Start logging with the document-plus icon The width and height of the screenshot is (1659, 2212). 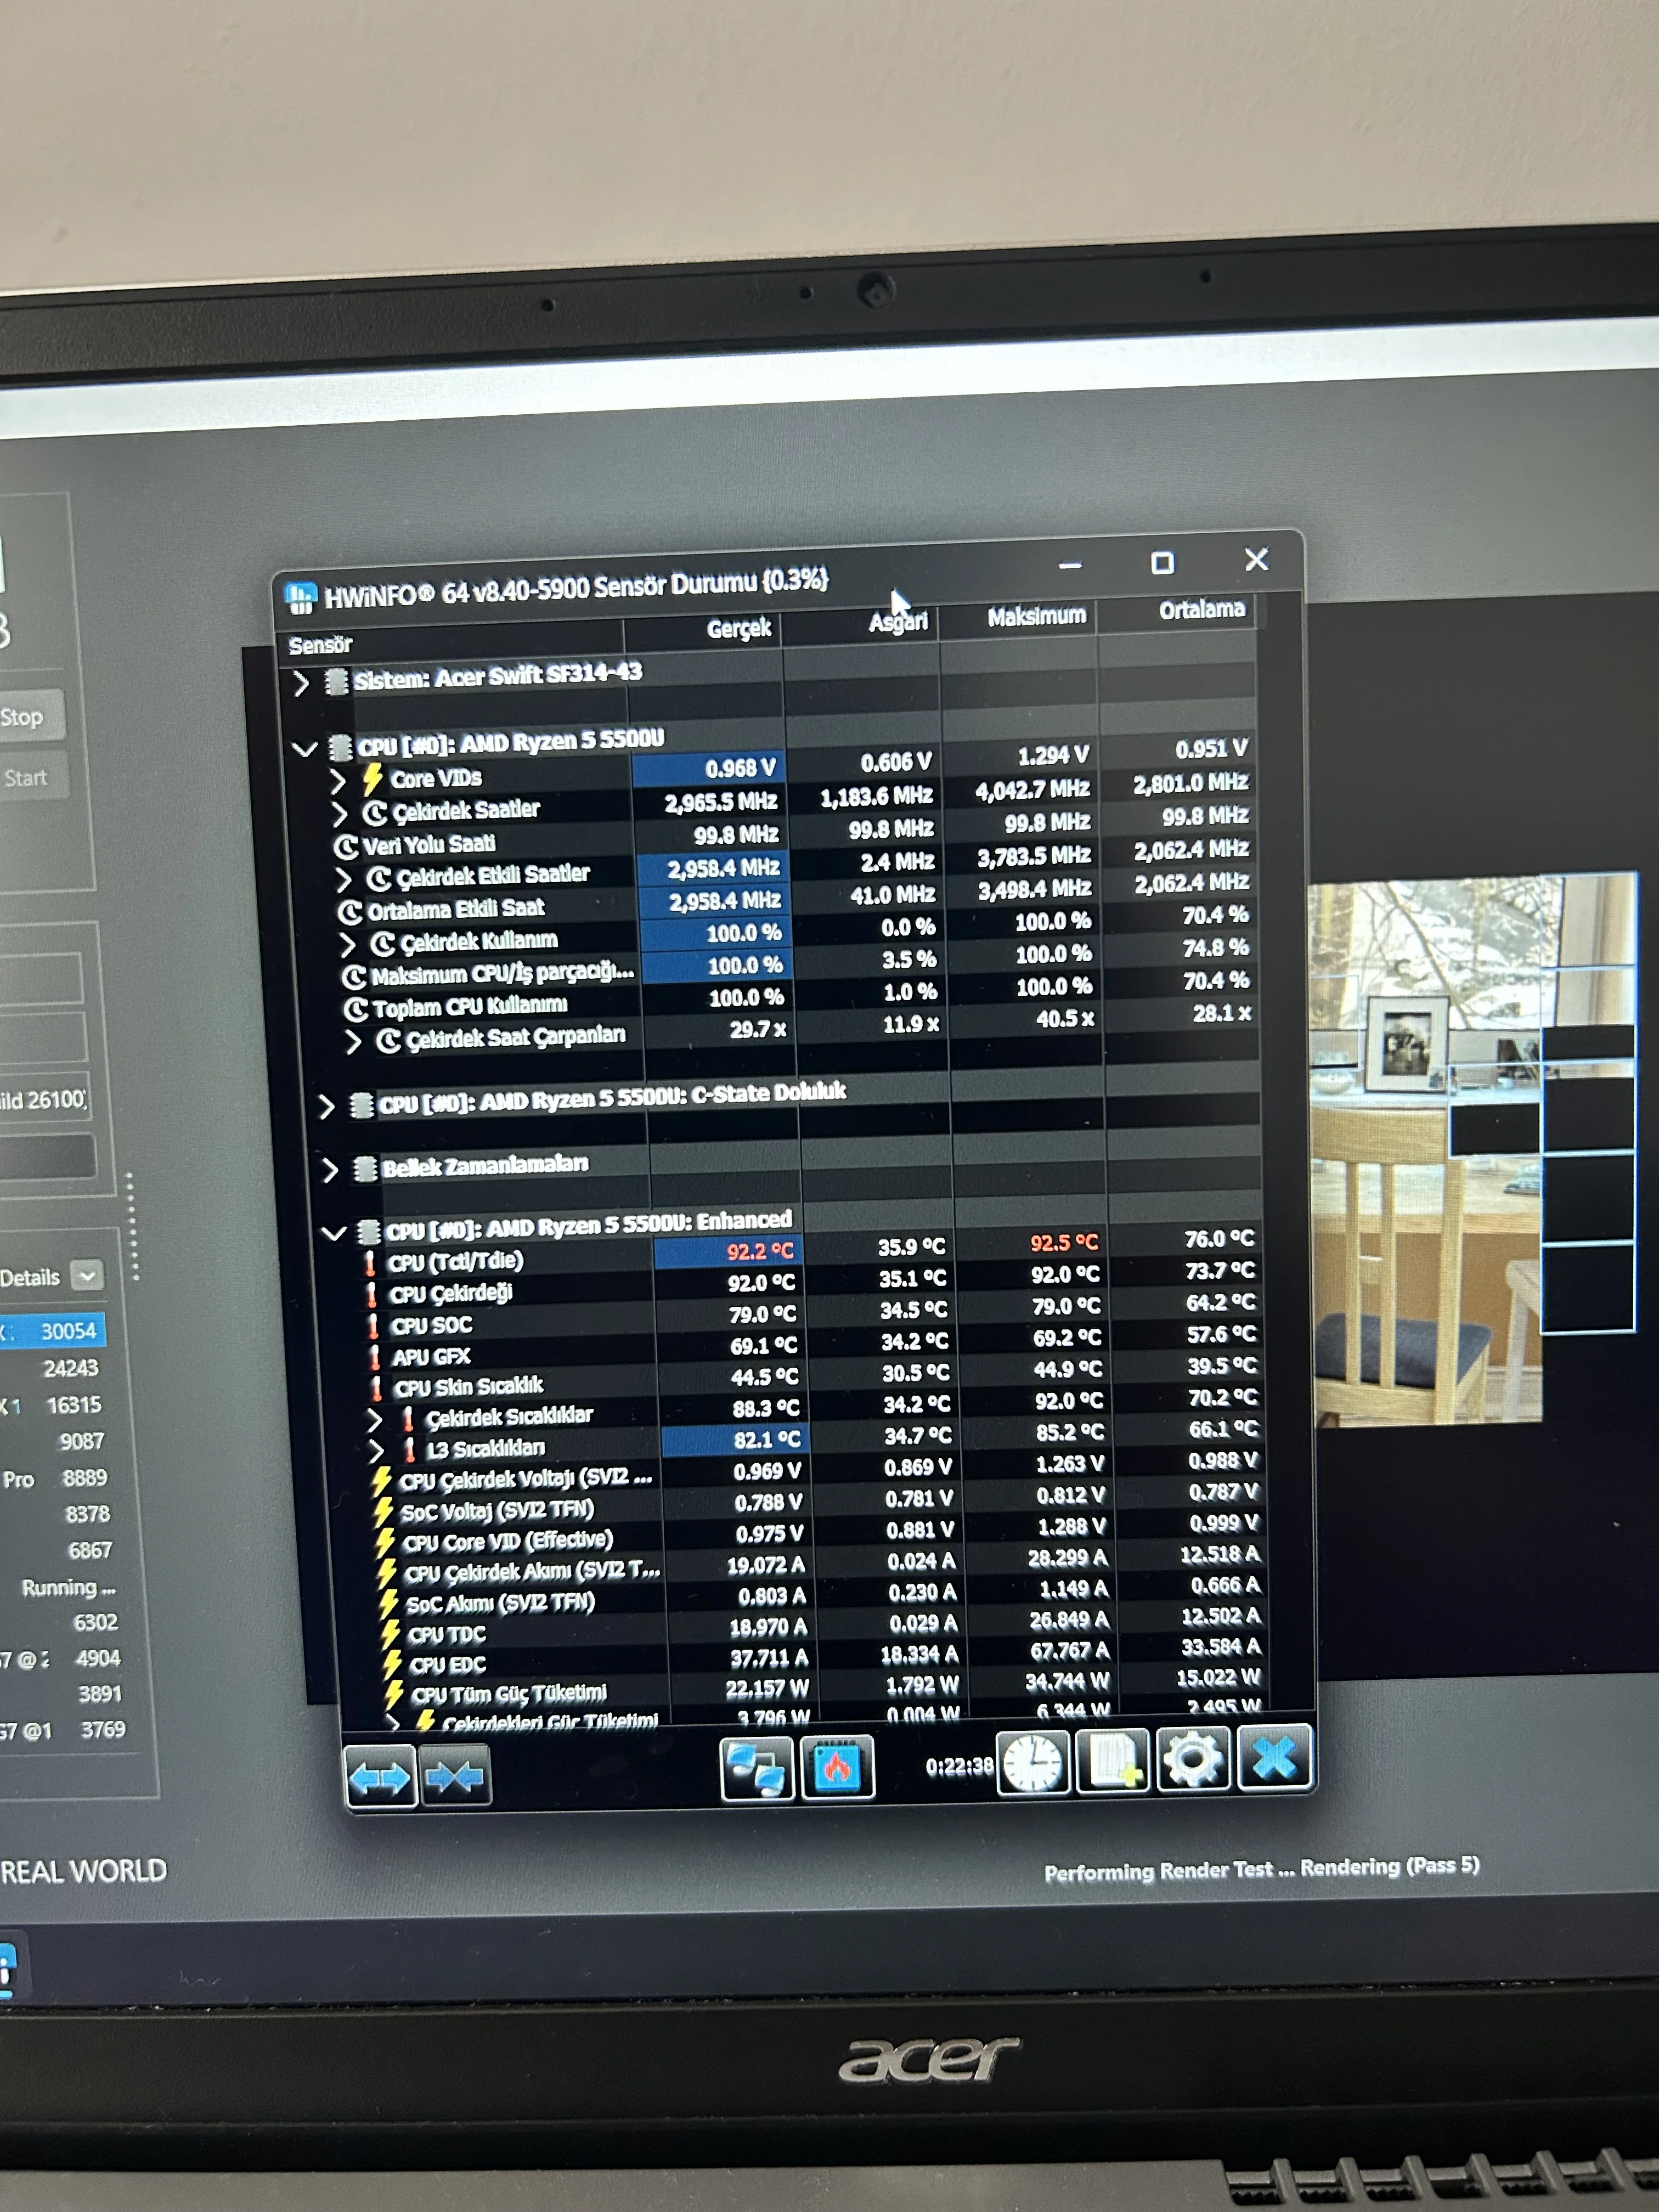[1113, 1761]
